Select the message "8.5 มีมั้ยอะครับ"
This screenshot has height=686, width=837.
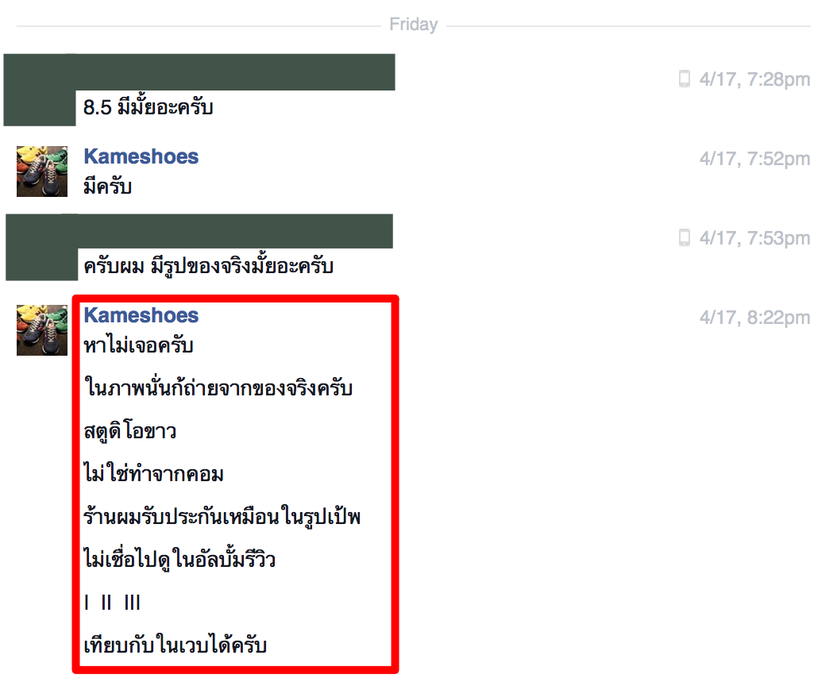tap(148, 106)
